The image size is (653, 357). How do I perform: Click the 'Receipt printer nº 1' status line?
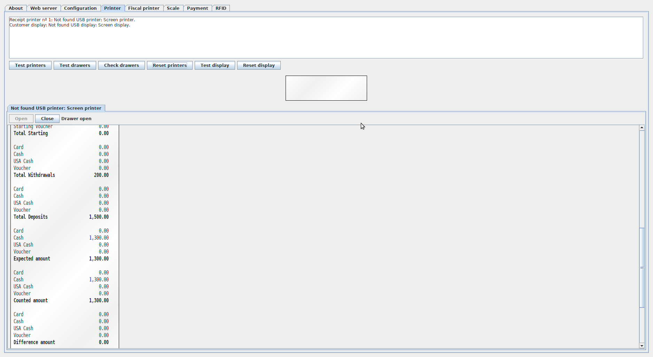pos(72,20)
